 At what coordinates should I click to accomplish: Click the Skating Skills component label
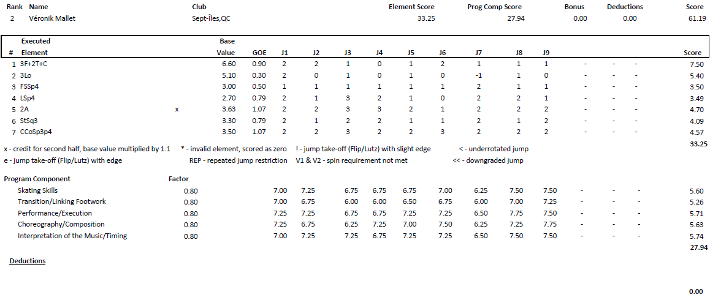[37, 190]
